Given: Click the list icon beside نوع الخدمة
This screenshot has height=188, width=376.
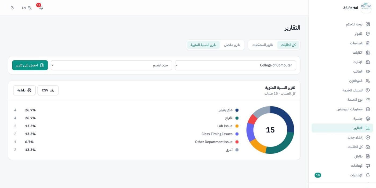Looking at the screenshot, I should pyautogui.click(x=368, y=100).
